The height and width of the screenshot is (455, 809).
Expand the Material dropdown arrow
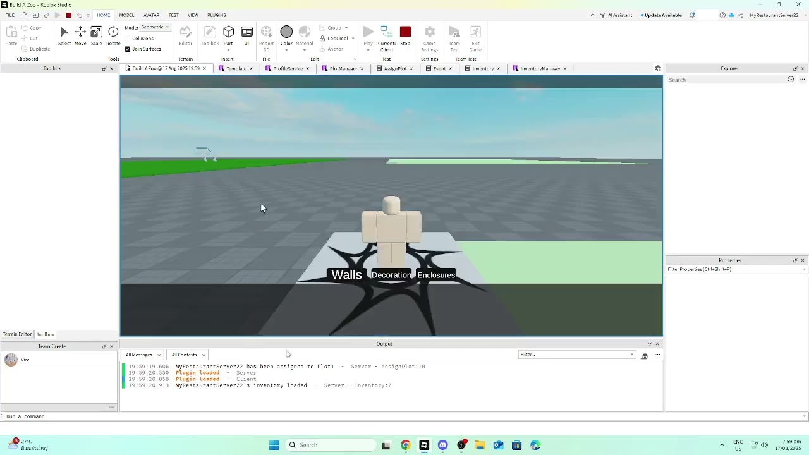coord(305,50)
